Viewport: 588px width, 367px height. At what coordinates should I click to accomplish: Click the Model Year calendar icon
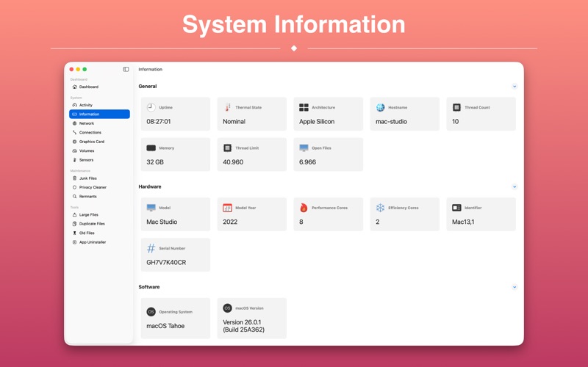227,208
